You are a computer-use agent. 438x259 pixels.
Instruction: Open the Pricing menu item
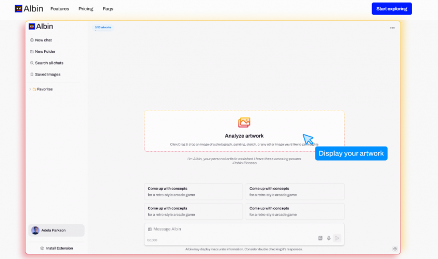click(x=86, y=9)
